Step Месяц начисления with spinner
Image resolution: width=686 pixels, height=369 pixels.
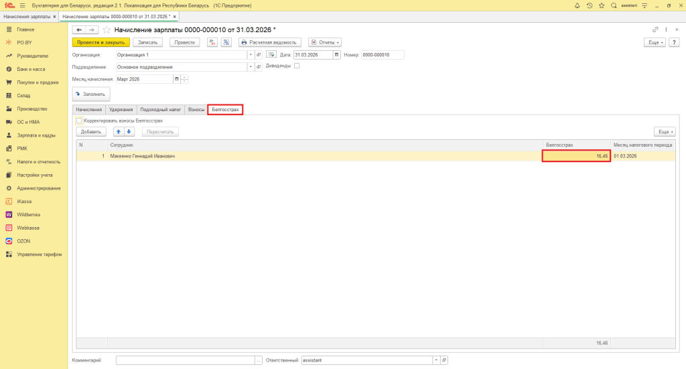185,79
